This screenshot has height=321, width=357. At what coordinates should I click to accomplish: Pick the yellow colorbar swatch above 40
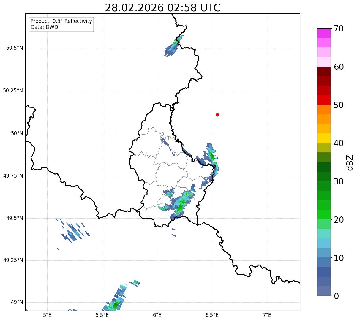tap(324, 138)
